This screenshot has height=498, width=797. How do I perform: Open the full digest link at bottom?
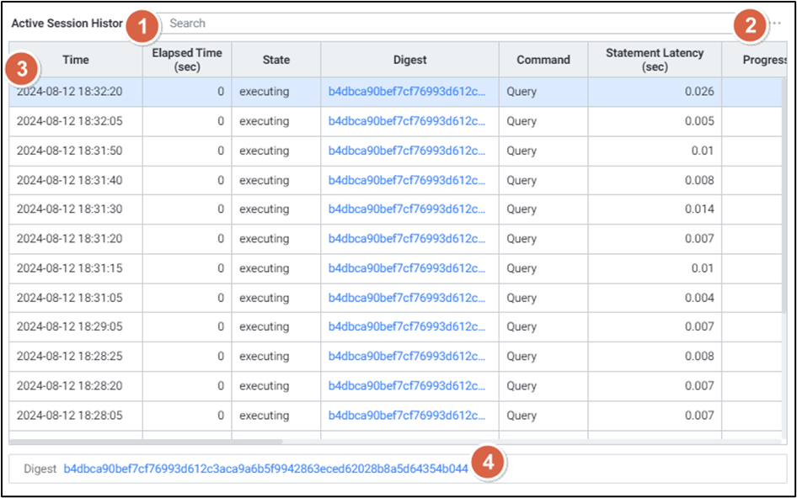(x=265, y=469)
